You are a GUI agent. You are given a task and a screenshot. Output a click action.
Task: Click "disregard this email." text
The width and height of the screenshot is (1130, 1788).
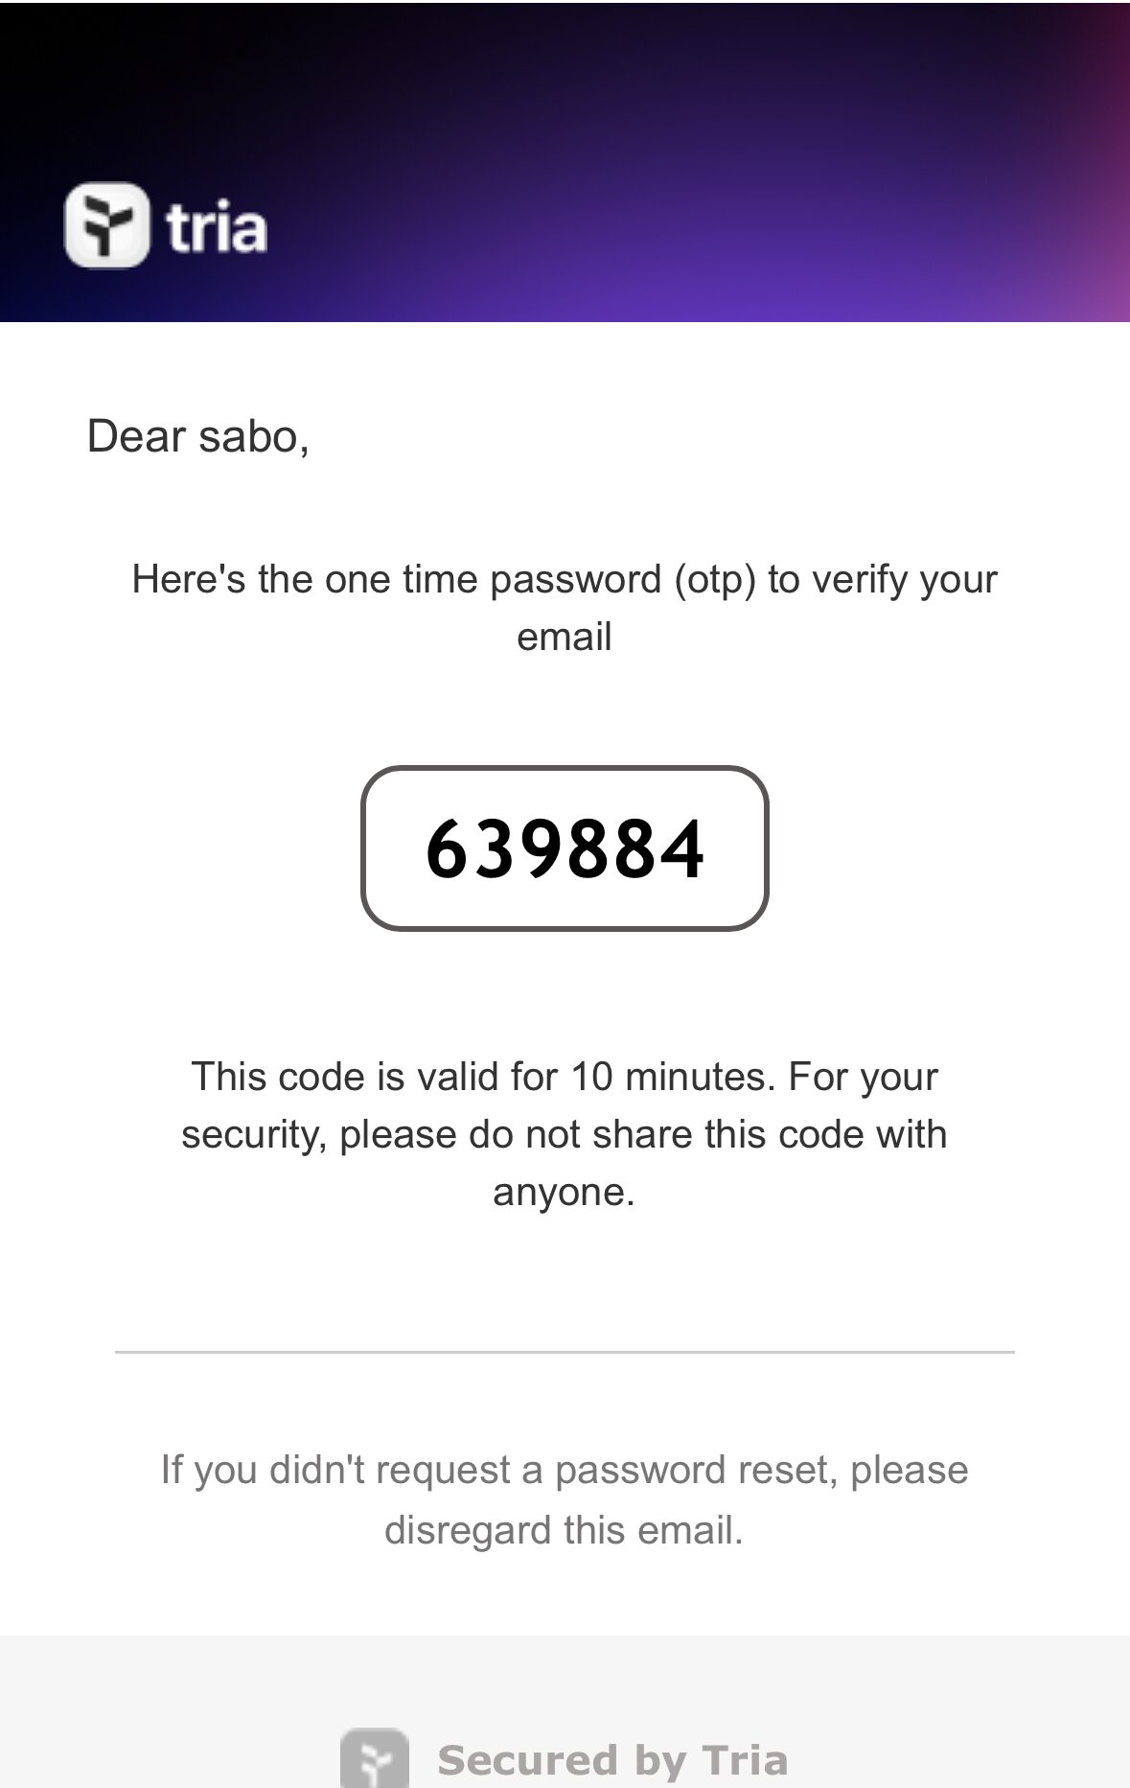pyautogui.click(x=565, y=1530)
